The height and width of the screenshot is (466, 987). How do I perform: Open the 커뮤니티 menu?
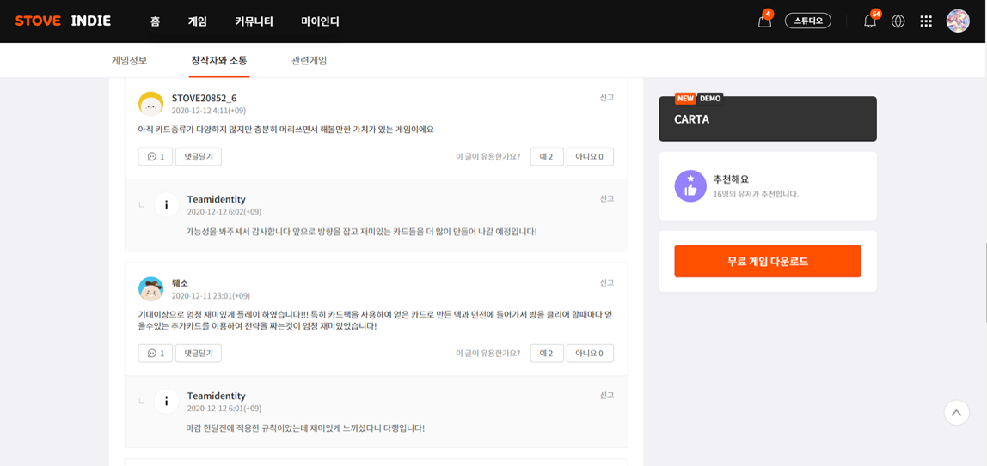click(254, 21)
